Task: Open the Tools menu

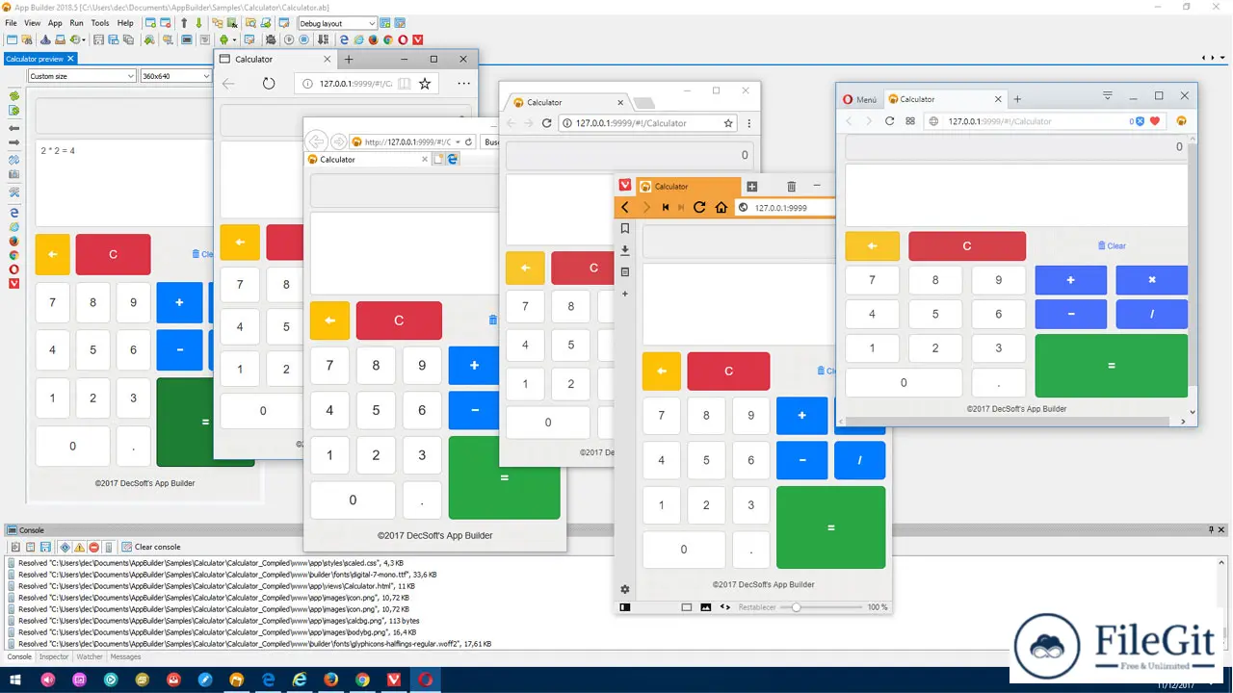Action: point(100,23)
